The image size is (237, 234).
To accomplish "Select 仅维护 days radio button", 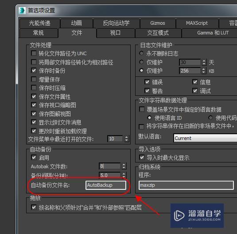I will [x=141, y=62].
